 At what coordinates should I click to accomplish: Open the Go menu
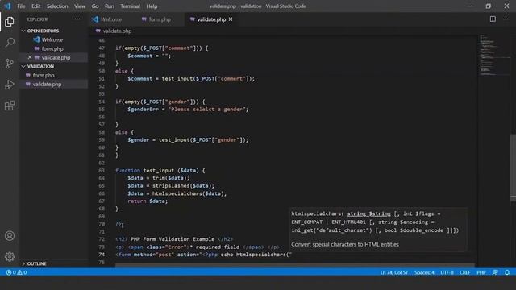(x=95, y=6)
